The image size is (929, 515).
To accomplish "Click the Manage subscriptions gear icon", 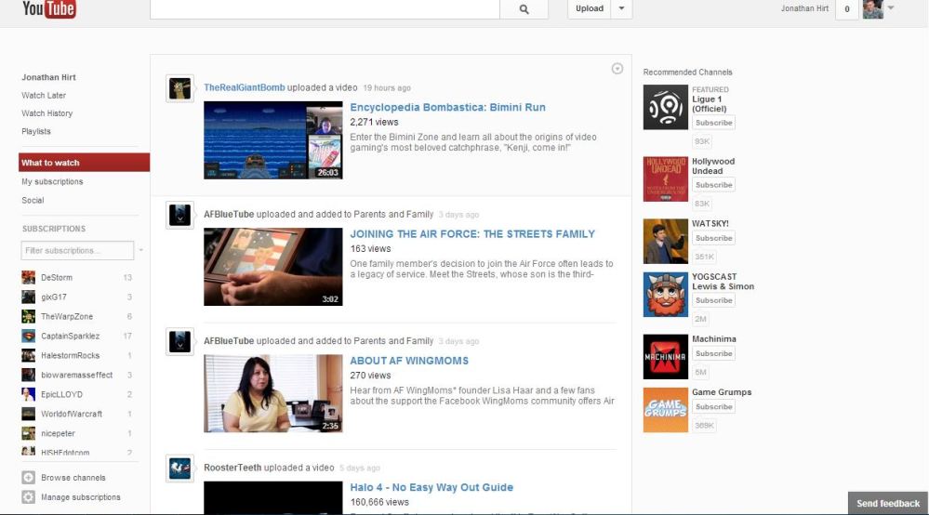I will [29, 497].
